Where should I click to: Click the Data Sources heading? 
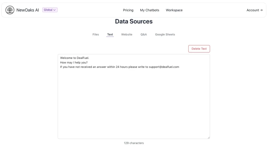tap(134, 21)
